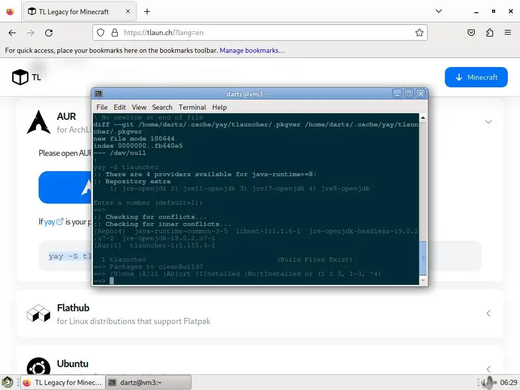Click the Manage bookmarks link
The width and height of the screenshot is (520, 390).
(x=252, y=50)
